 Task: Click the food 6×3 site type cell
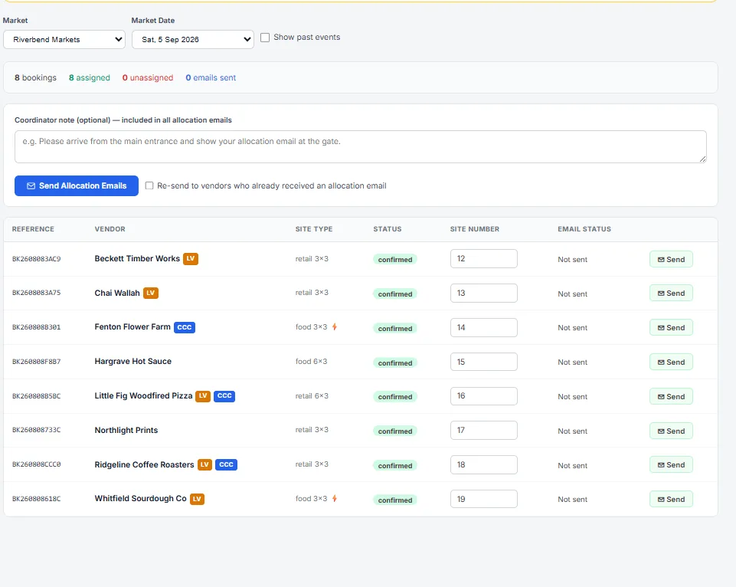click(x=311, y=361)
